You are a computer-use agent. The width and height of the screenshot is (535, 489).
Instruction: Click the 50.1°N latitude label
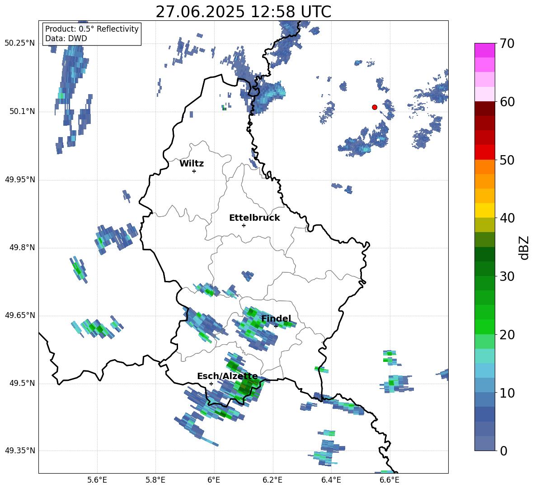[x=22, y=111]
